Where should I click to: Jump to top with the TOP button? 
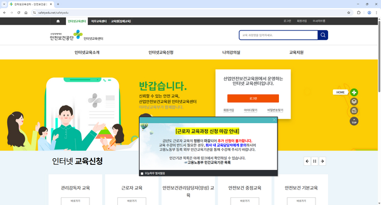(354, 121)
